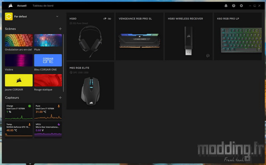Click the yellow Par defaut profile icon
Viewport: 266px width, 165px height.
point(9,16)
